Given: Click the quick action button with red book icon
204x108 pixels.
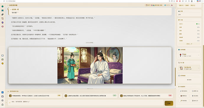Looking at the screenshot, I should click(x=184, y=96).
